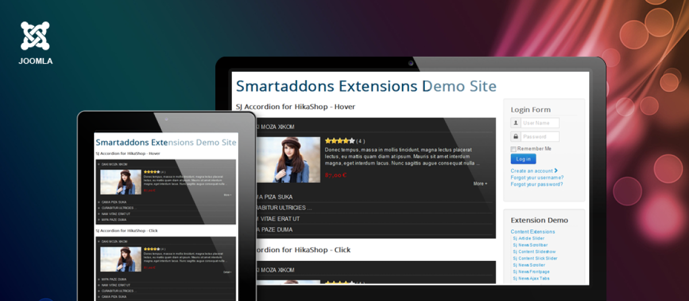Click the star rating in tablet Hover accordion
This screenshot has width=689, height=301.
pyautogui.click(x=151, y=171)
